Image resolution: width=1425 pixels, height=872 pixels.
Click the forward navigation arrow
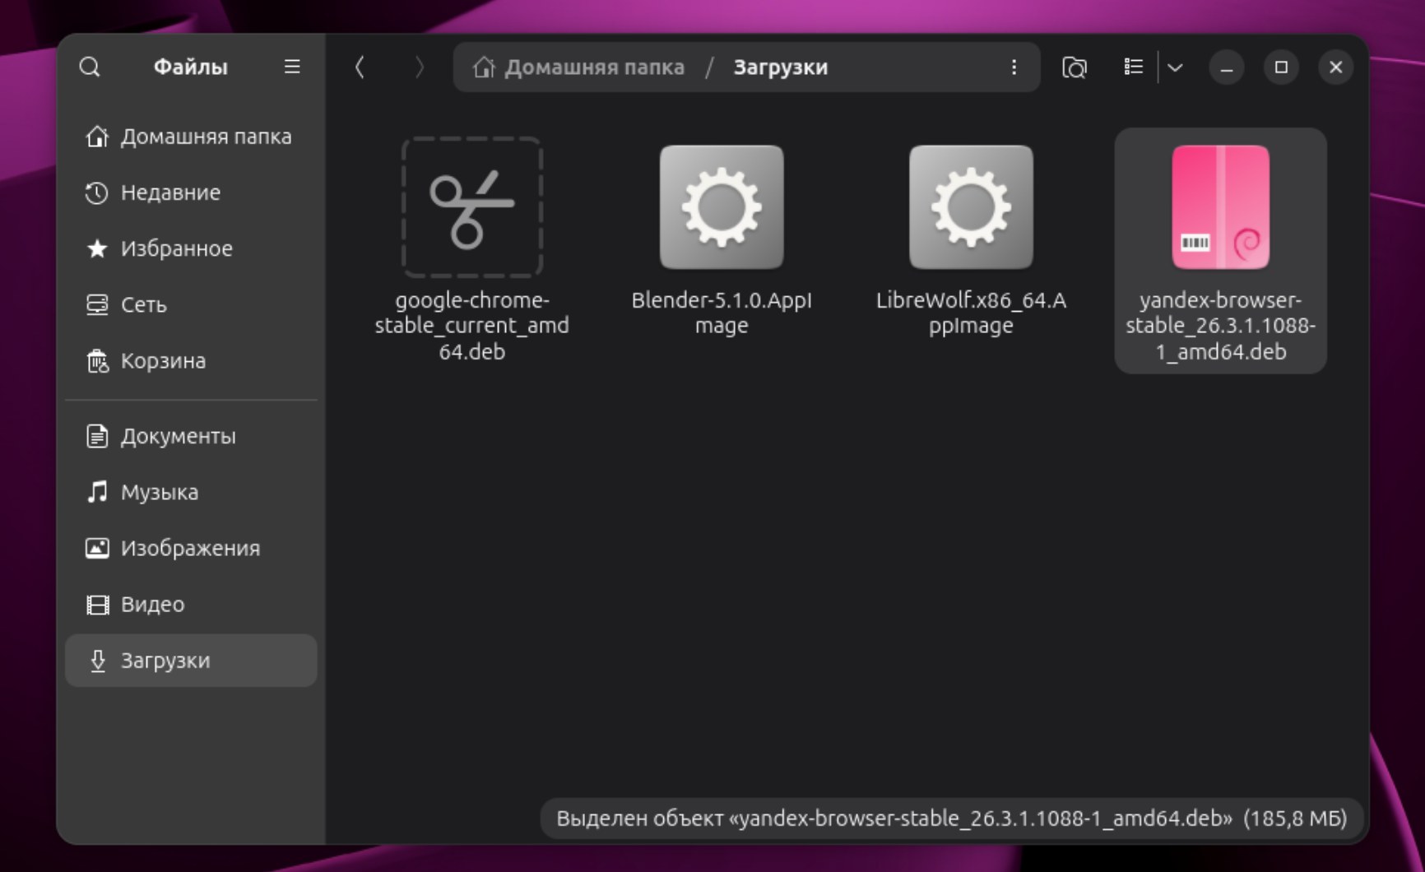click(x=419, y=67)
